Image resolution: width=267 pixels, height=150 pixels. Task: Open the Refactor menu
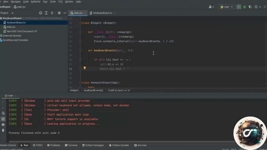click(x=35, y=2)
